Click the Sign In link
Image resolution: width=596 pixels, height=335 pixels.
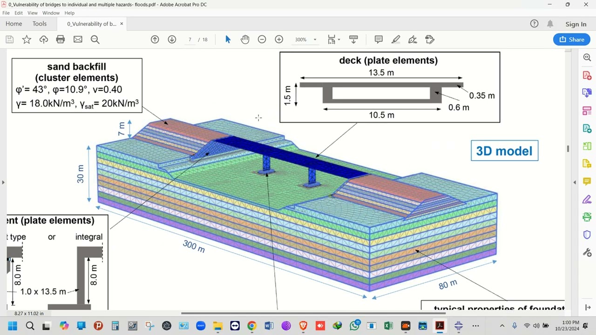coord(576,24)
